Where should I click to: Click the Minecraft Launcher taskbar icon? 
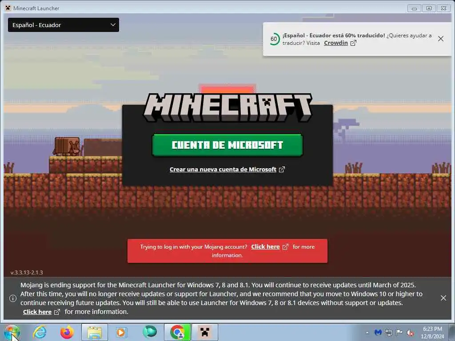pyautogui.click(x=205, y=332)
